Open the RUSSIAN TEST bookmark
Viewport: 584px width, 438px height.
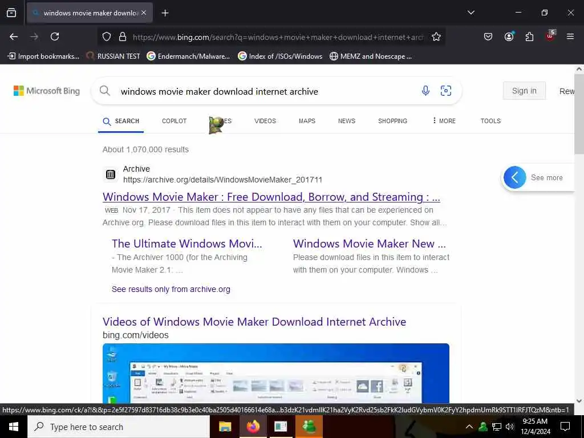coord(113,56)
